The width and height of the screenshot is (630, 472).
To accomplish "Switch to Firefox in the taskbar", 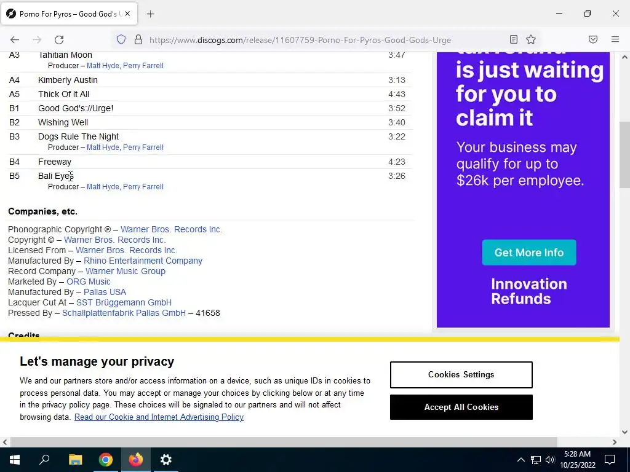I will click(136, 460).
